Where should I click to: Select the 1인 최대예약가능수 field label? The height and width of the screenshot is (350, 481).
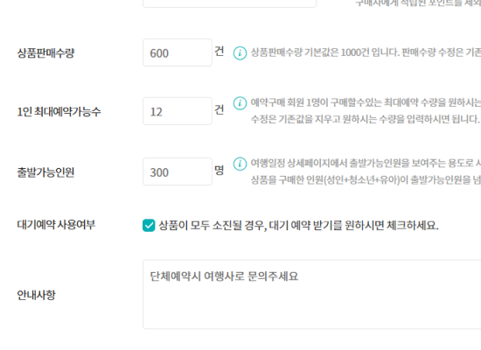[59, 111]
